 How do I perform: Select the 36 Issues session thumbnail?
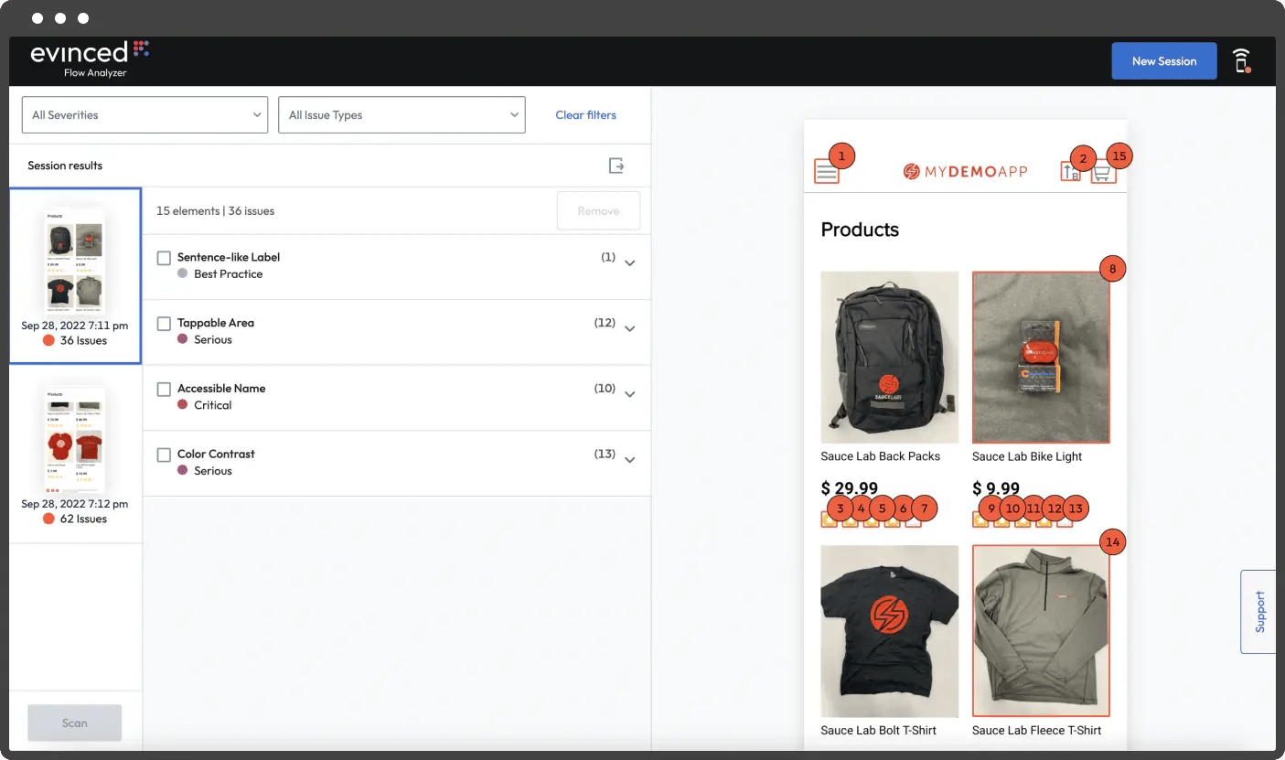75,274
